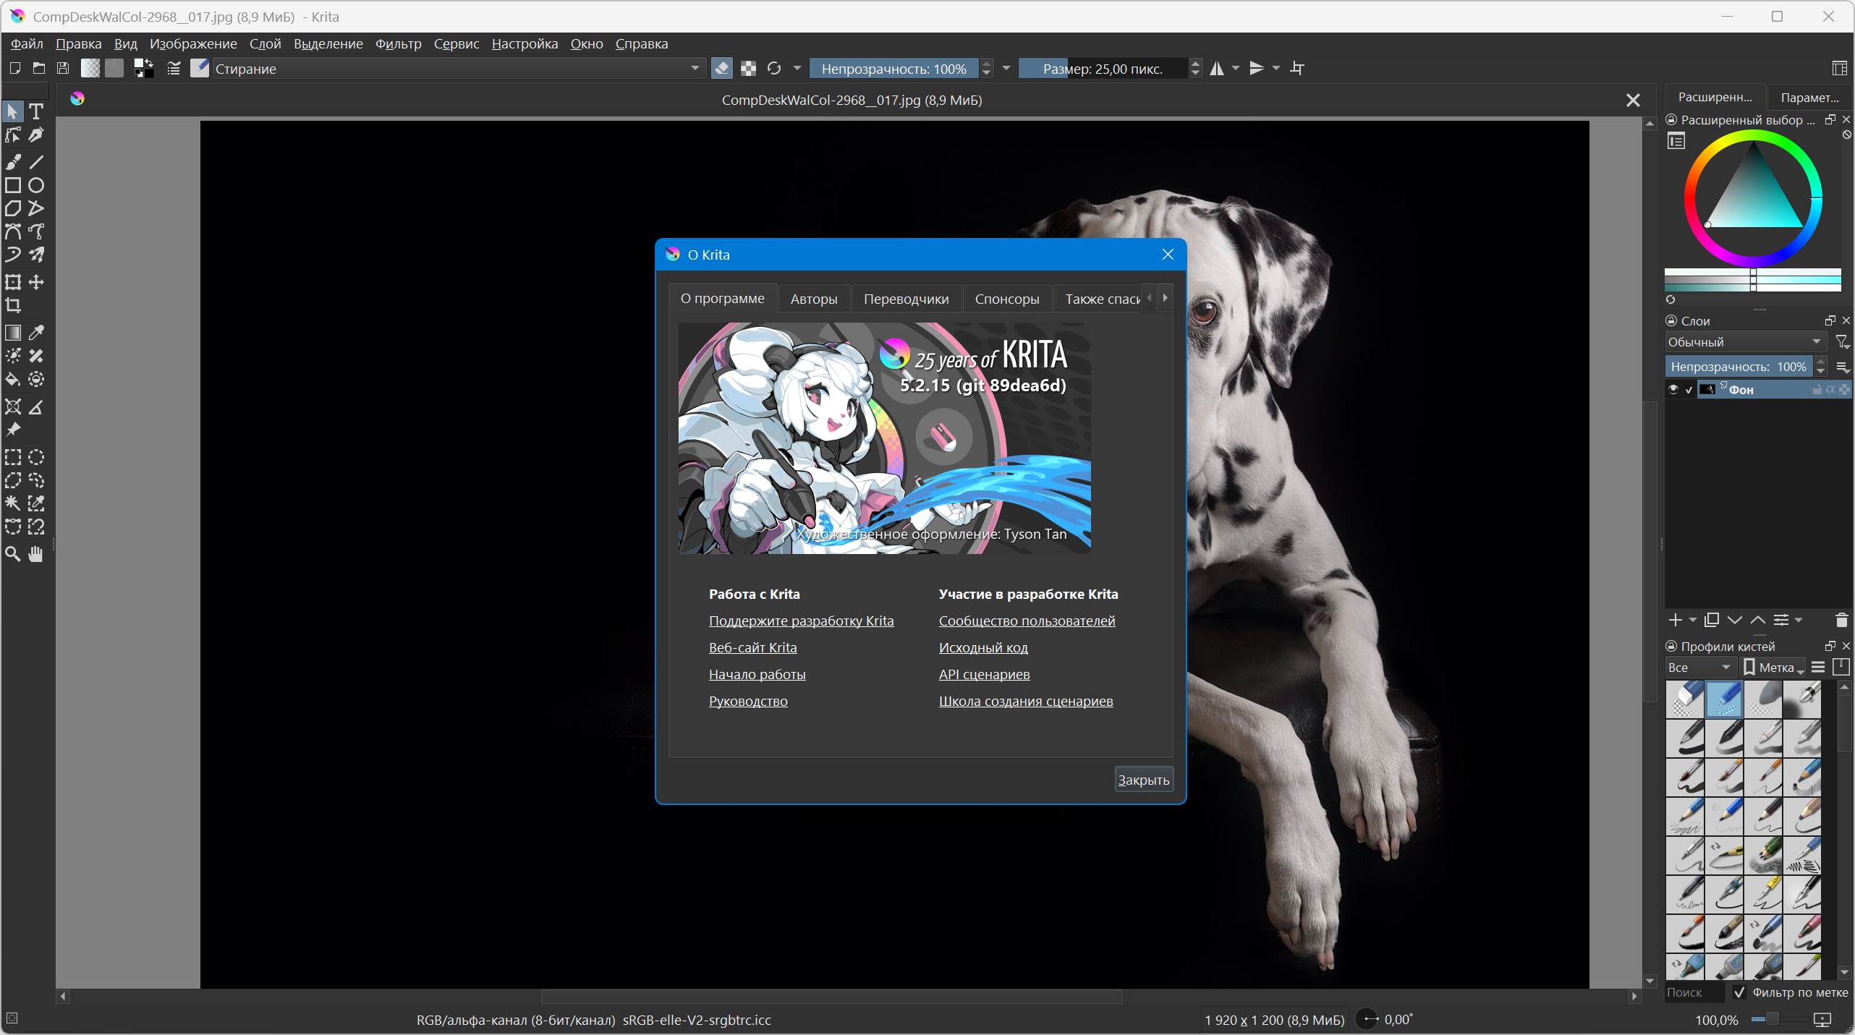Screen dimensions: 1855x1035
Task: Open the Обычный blending mode dropdown
Action: [x=1744, y=342]
